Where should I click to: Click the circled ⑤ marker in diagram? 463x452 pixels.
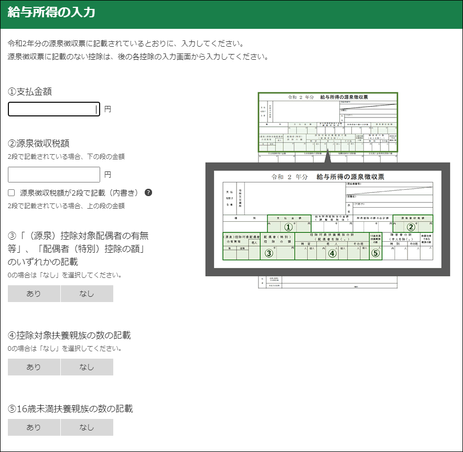click(x=375, y=253)
